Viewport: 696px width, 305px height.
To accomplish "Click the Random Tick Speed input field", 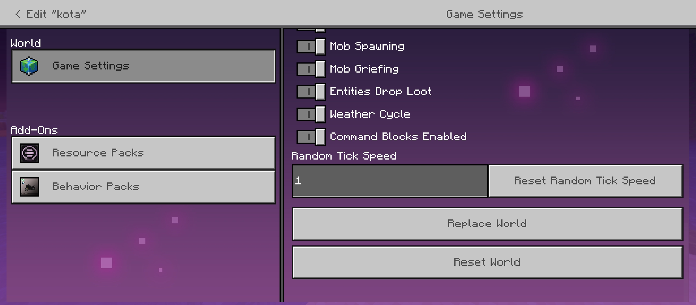I will (x=390, y=181).
